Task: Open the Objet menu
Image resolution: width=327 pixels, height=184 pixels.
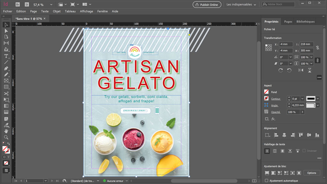Action: coord(57,11)
